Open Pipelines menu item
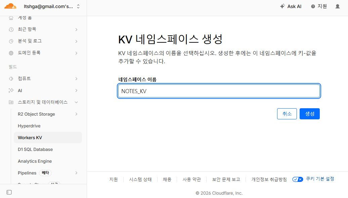Viewport: 348px width, 198px height. point(27,173)
